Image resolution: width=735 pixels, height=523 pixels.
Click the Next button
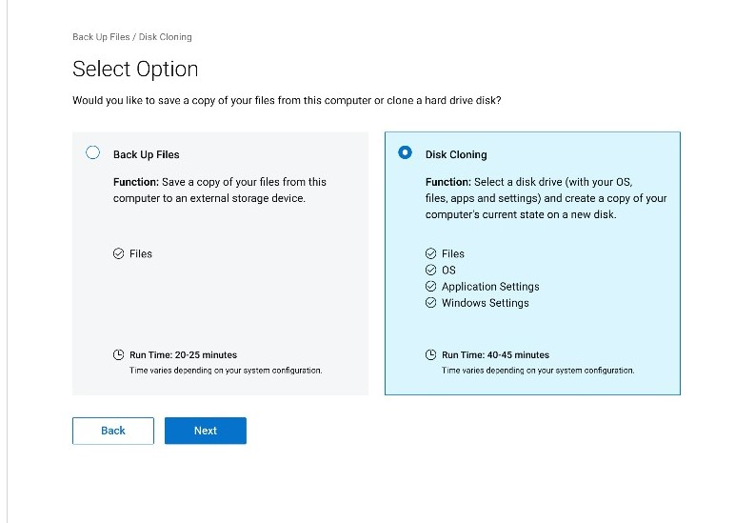206,431
